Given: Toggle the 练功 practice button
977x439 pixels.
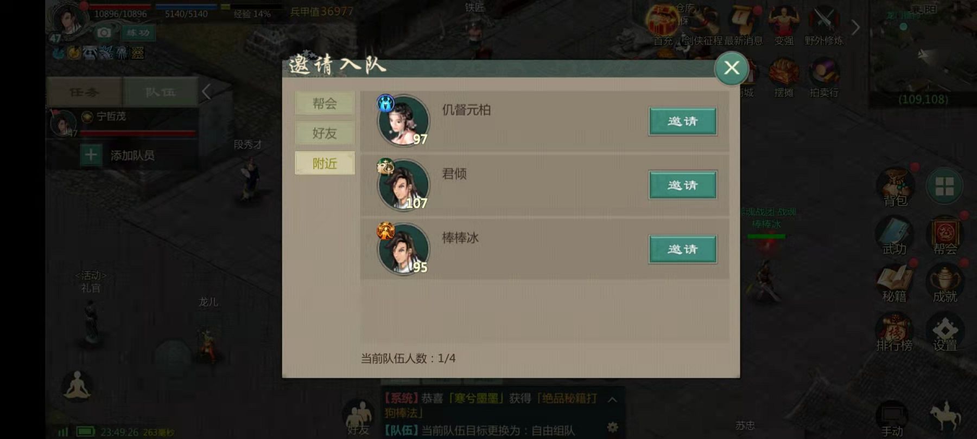Looking at the screenshot, I should pyautogui.click(x=138, y=33).
